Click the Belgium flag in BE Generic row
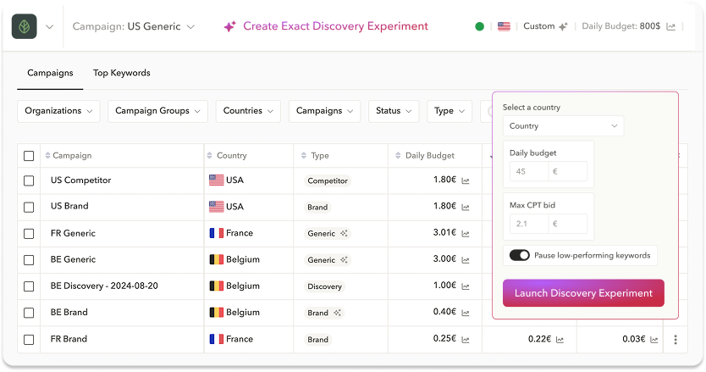 tap(217, 260)
